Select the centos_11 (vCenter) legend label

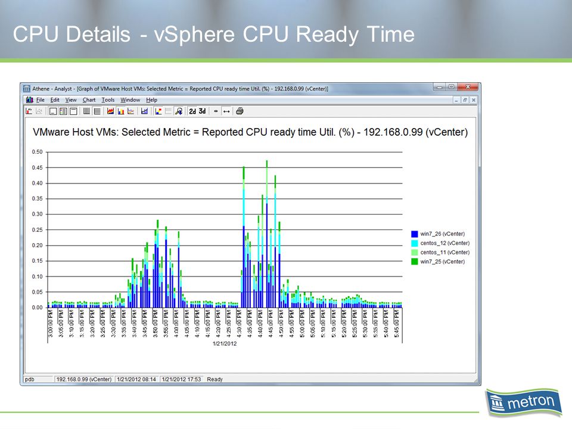(x=444, y=253)
